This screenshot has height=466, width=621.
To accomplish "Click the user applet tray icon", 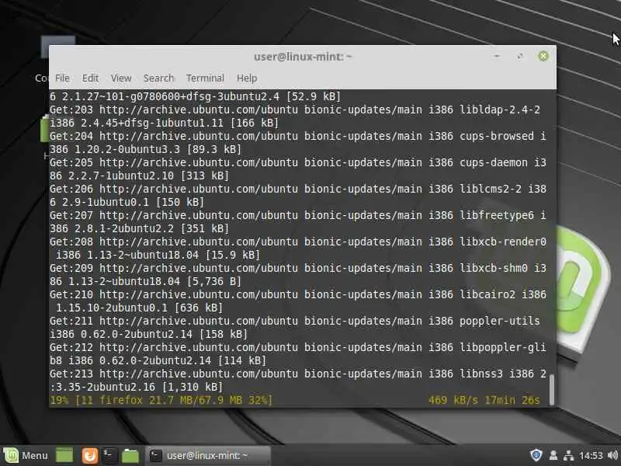I will click(553, 455).
